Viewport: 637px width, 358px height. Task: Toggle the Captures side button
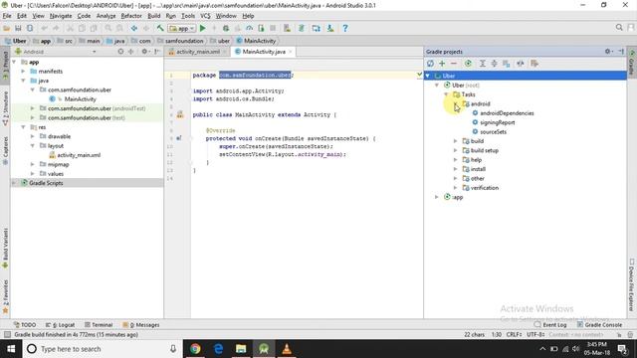point(5,150)
